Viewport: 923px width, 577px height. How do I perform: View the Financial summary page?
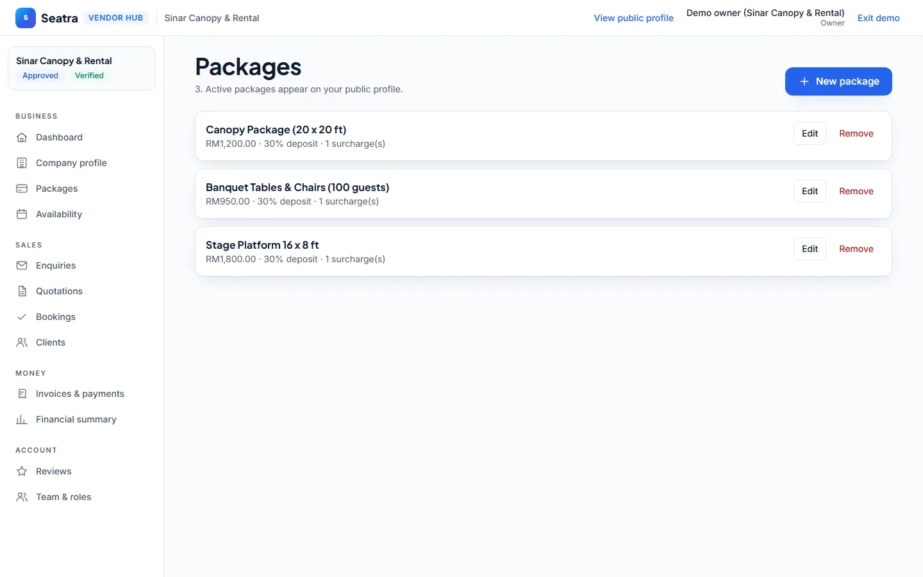(x=81, y=419)
